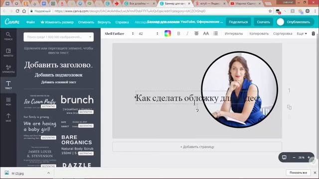319x179 pixels.
Task: Open the Layouts panel in sidebar
Action: click(x=8, y=53)
